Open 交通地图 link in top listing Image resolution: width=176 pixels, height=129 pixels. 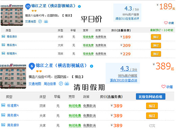[30, 22]
